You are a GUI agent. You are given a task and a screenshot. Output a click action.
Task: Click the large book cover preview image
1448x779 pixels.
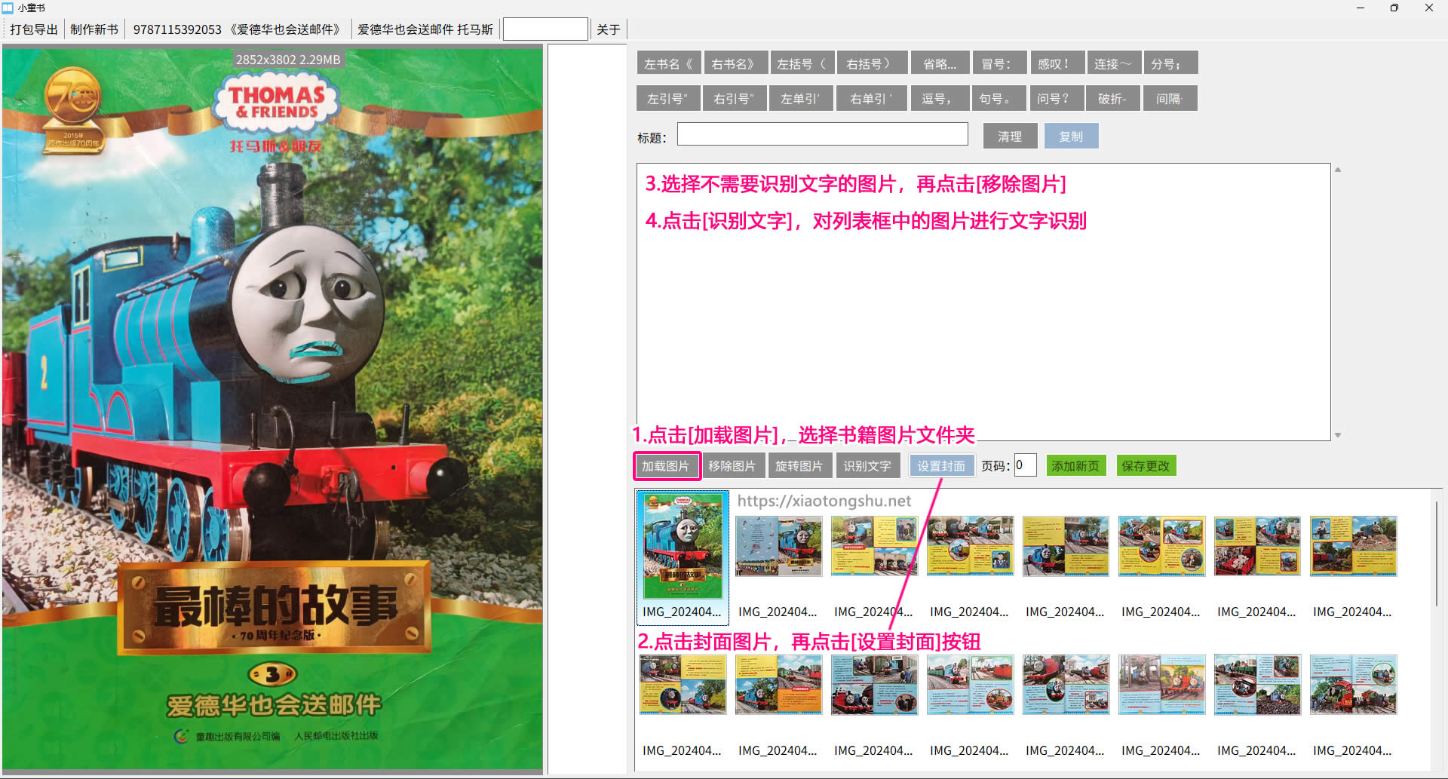click(x=272, y=409)
